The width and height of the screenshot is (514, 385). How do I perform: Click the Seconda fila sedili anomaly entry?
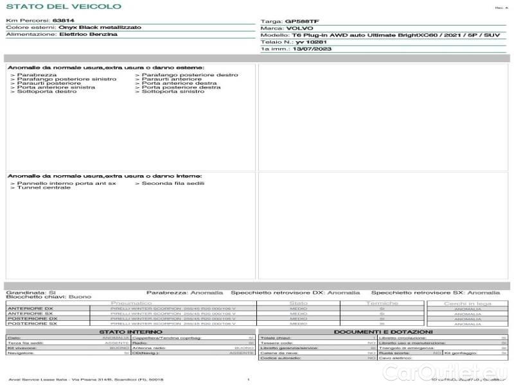171,184
